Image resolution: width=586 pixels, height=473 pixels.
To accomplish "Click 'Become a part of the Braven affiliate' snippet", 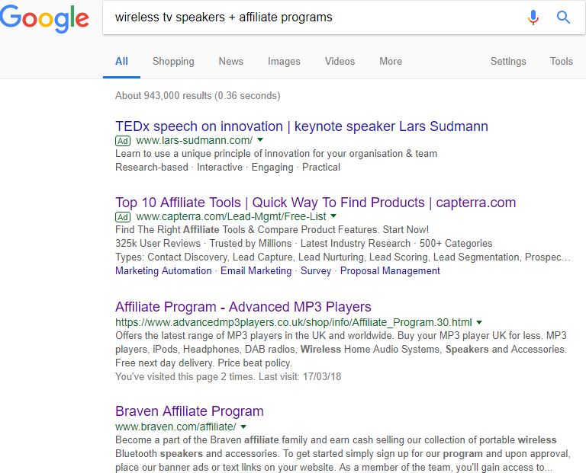I will pyautogui.click(x=343, y=454).
